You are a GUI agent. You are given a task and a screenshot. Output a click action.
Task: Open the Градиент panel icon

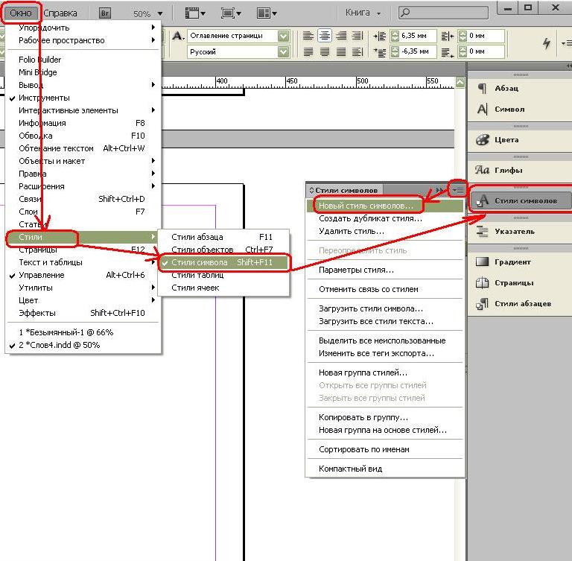(483, 262)
